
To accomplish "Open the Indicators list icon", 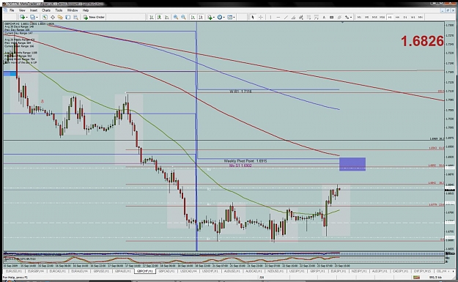I will point(210,18).
